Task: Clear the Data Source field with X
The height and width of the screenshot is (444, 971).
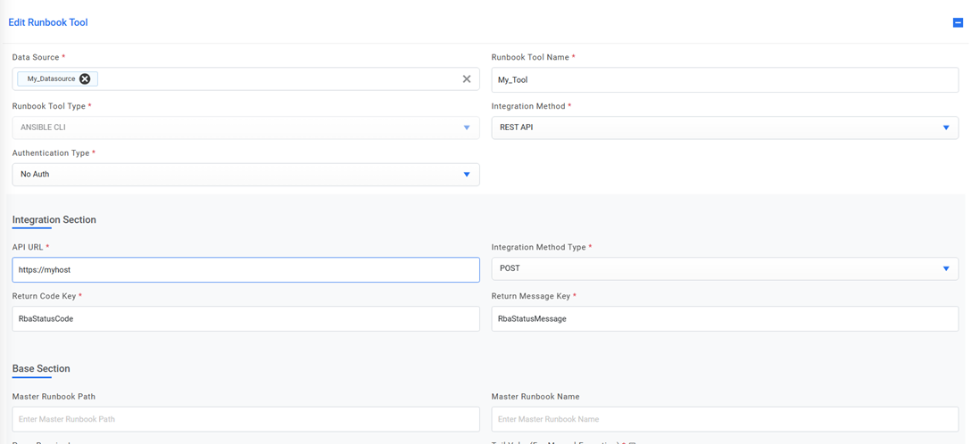Action: [x=466, y=79]
